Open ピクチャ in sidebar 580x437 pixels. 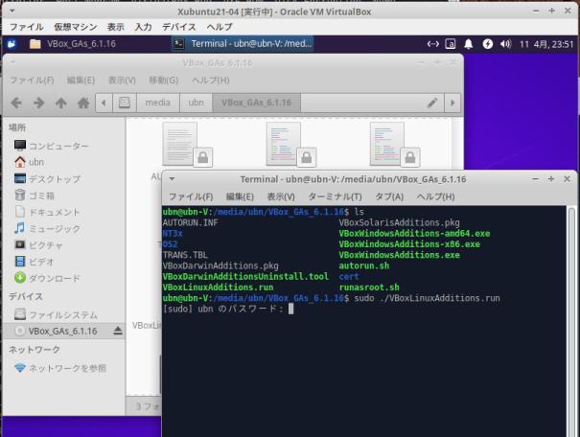[x=38, y=245]
